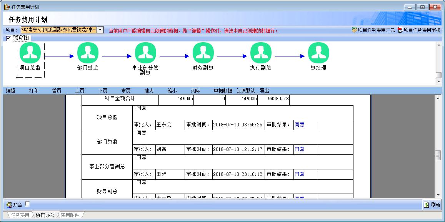Switch to the 任务费用 tab
Image resolution: width=445 pixels, height=222 pixels.
[20, 215]
